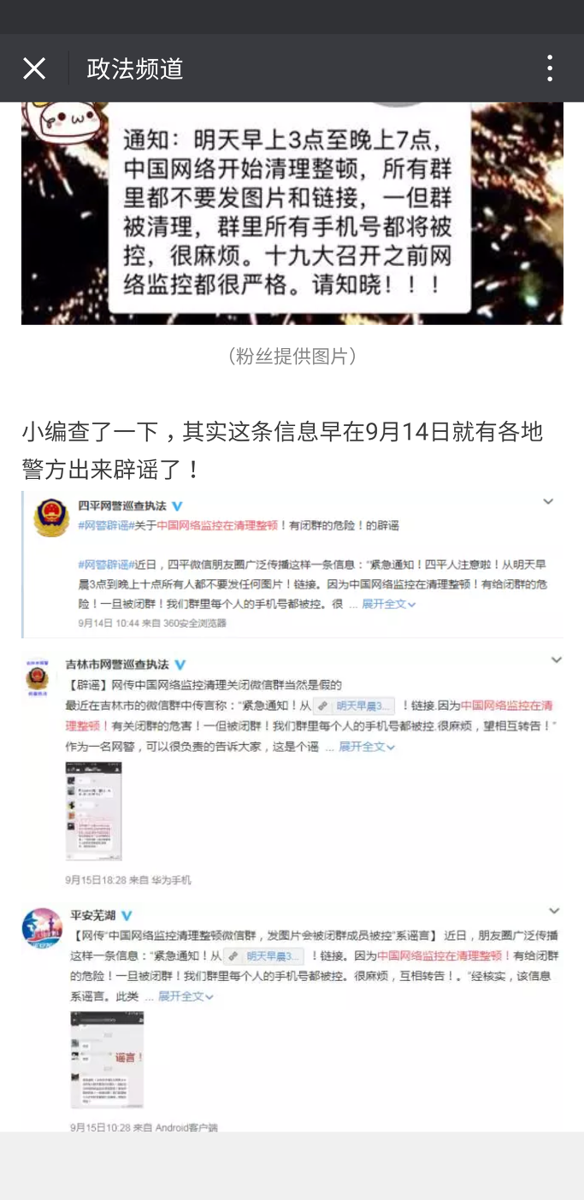Tap the 吉林市网警巡查执法 avatar icon
584x1200 pixels.
point(37,677)
